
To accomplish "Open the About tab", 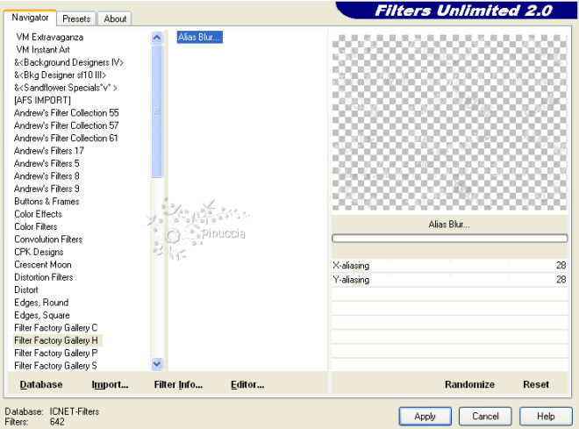I will point(115,18).
